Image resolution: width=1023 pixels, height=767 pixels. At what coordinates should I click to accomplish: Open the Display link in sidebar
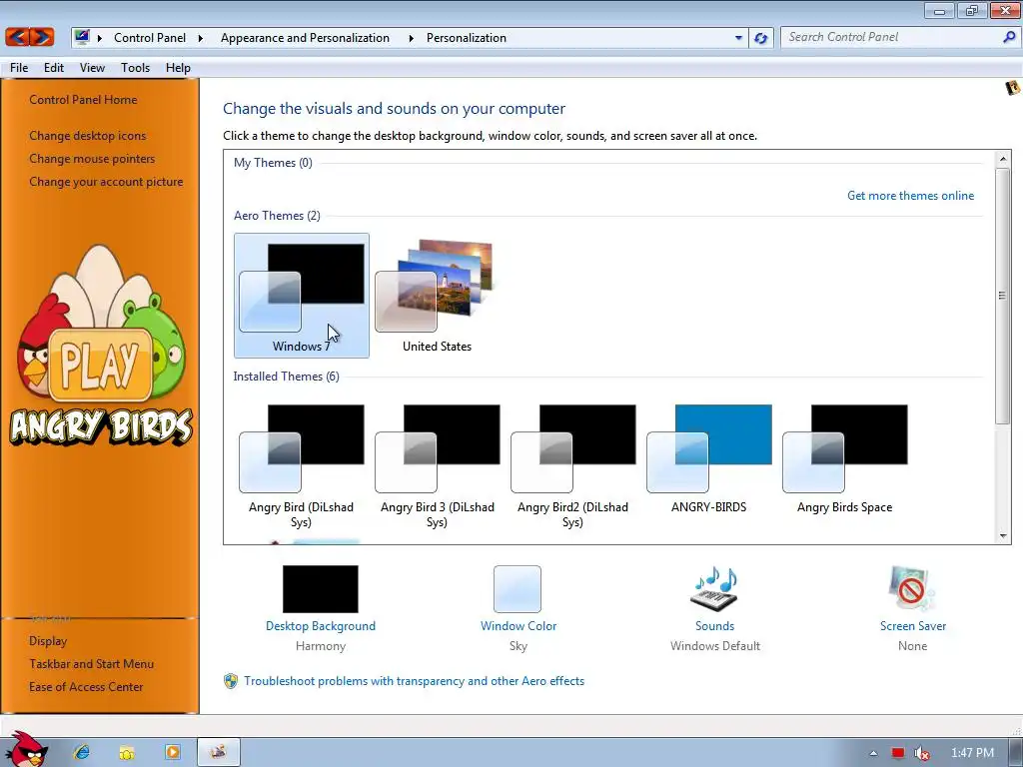tap(48, 641)
